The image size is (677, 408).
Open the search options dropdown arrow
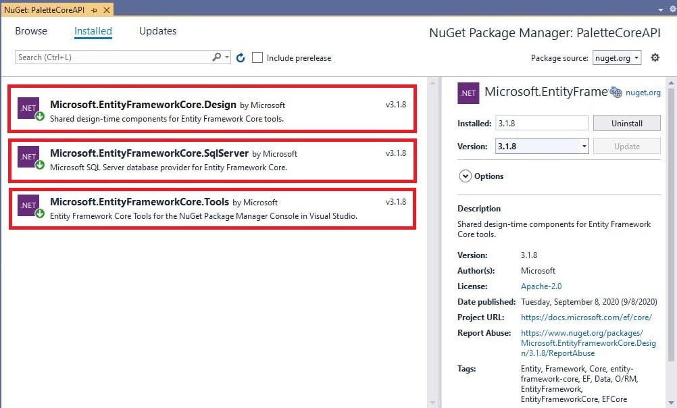(227, 57)
